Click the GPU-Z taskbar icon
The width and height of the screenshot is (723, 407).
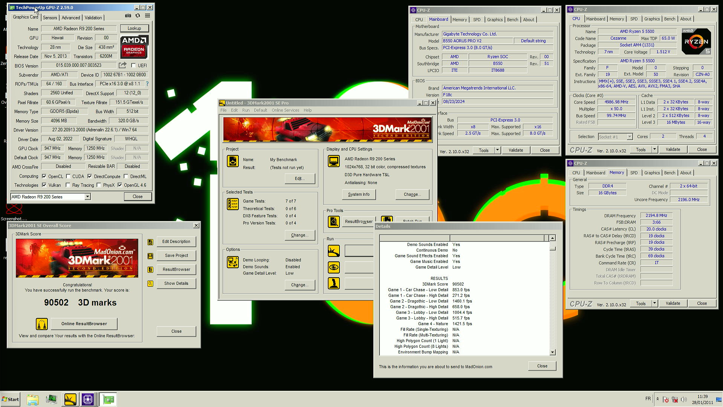[109, 399]
